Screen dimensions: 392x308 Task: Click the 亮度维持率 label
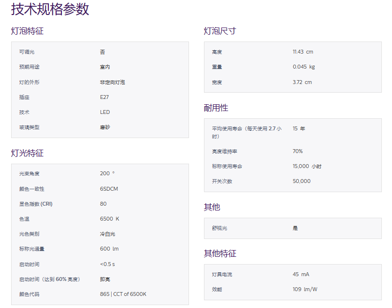pyautogui.click(x=224, y=152)
